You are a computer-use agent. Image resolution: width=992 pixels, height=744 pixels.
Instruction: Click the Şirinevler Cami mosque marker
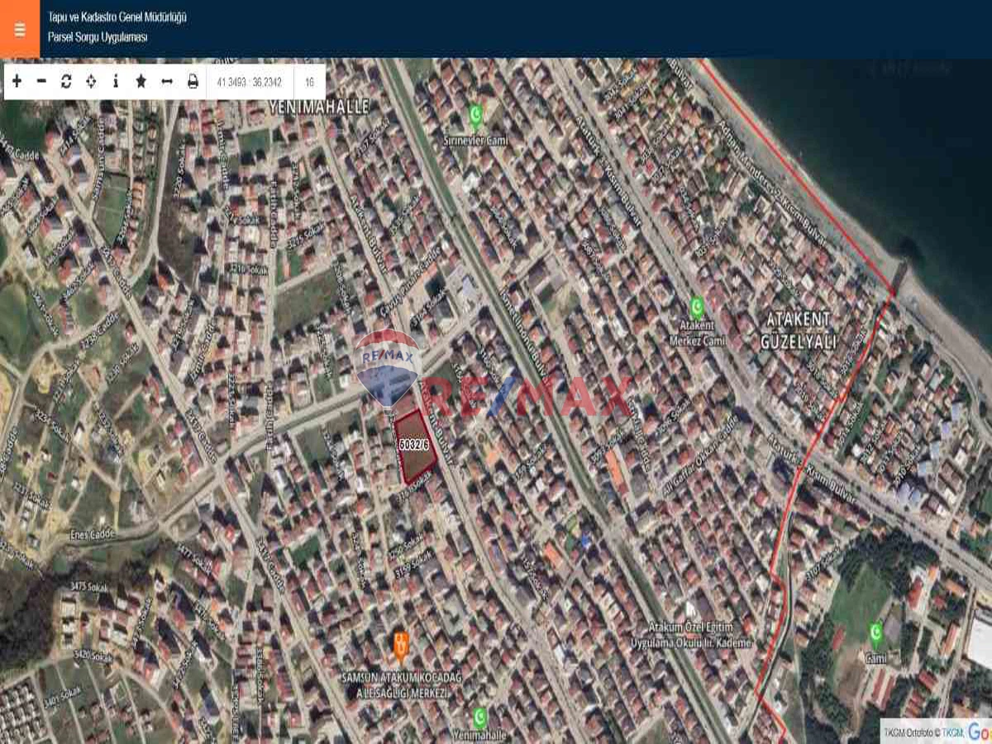tap(475, 114)
